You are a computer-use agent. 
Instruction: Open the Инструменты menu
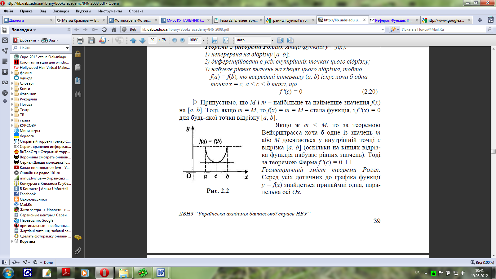click(x=110, y=11)
